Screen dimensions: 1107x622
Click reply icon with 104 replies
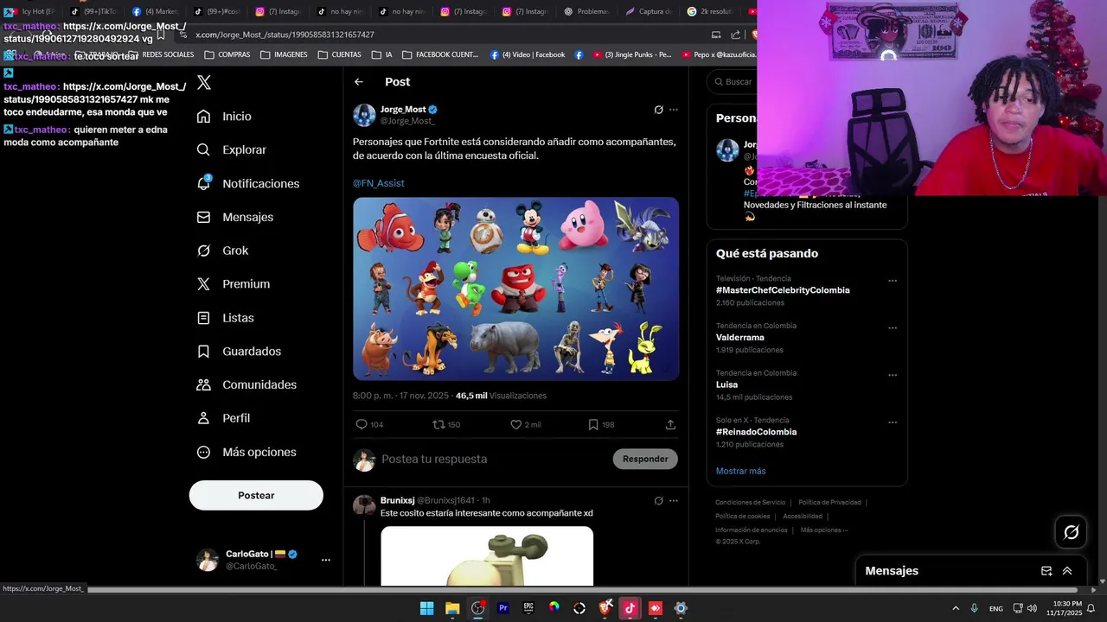point(362,424)
